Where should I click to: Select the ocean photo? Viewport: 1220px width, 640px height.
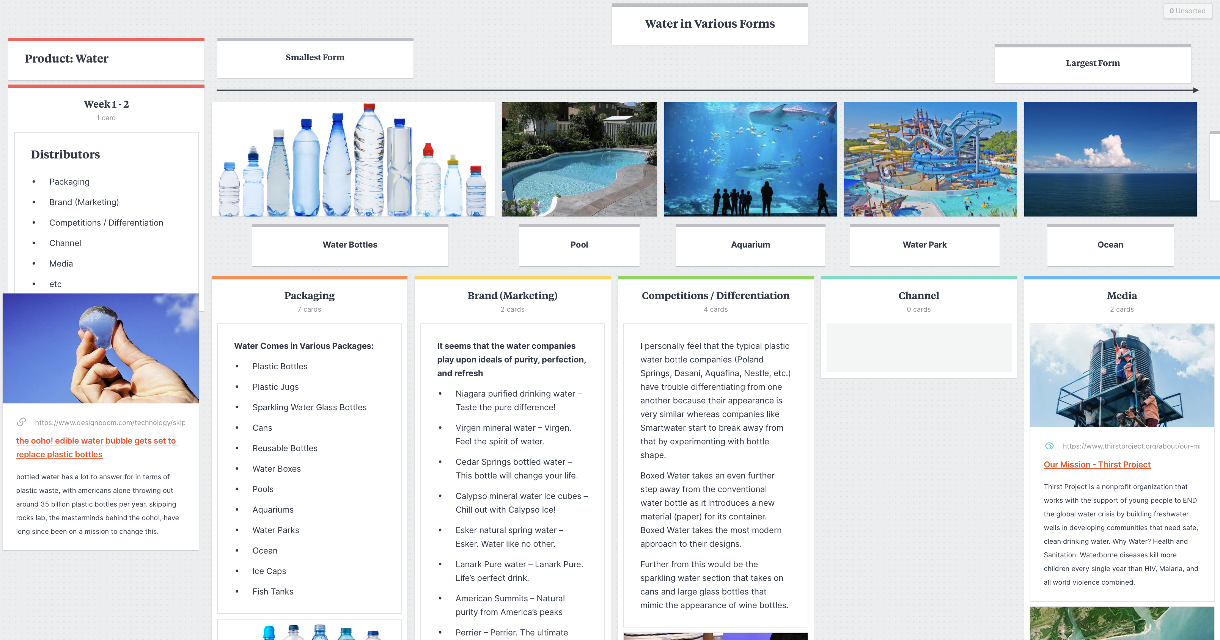(1110, 159)
